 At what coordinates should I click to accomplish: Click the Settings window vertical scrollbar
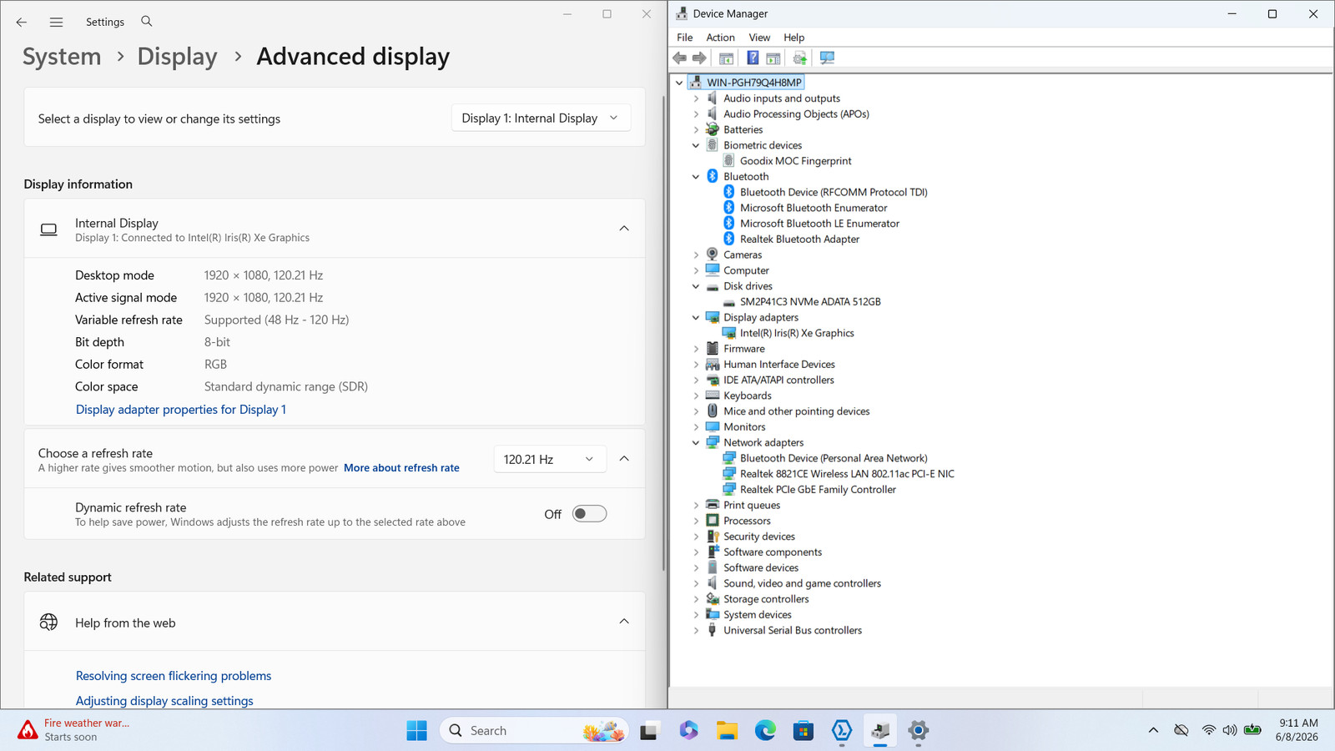(x=663, y=334)
